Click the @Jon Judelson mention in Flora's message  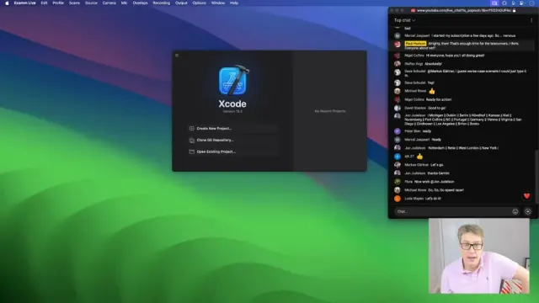tap(443, 182)
